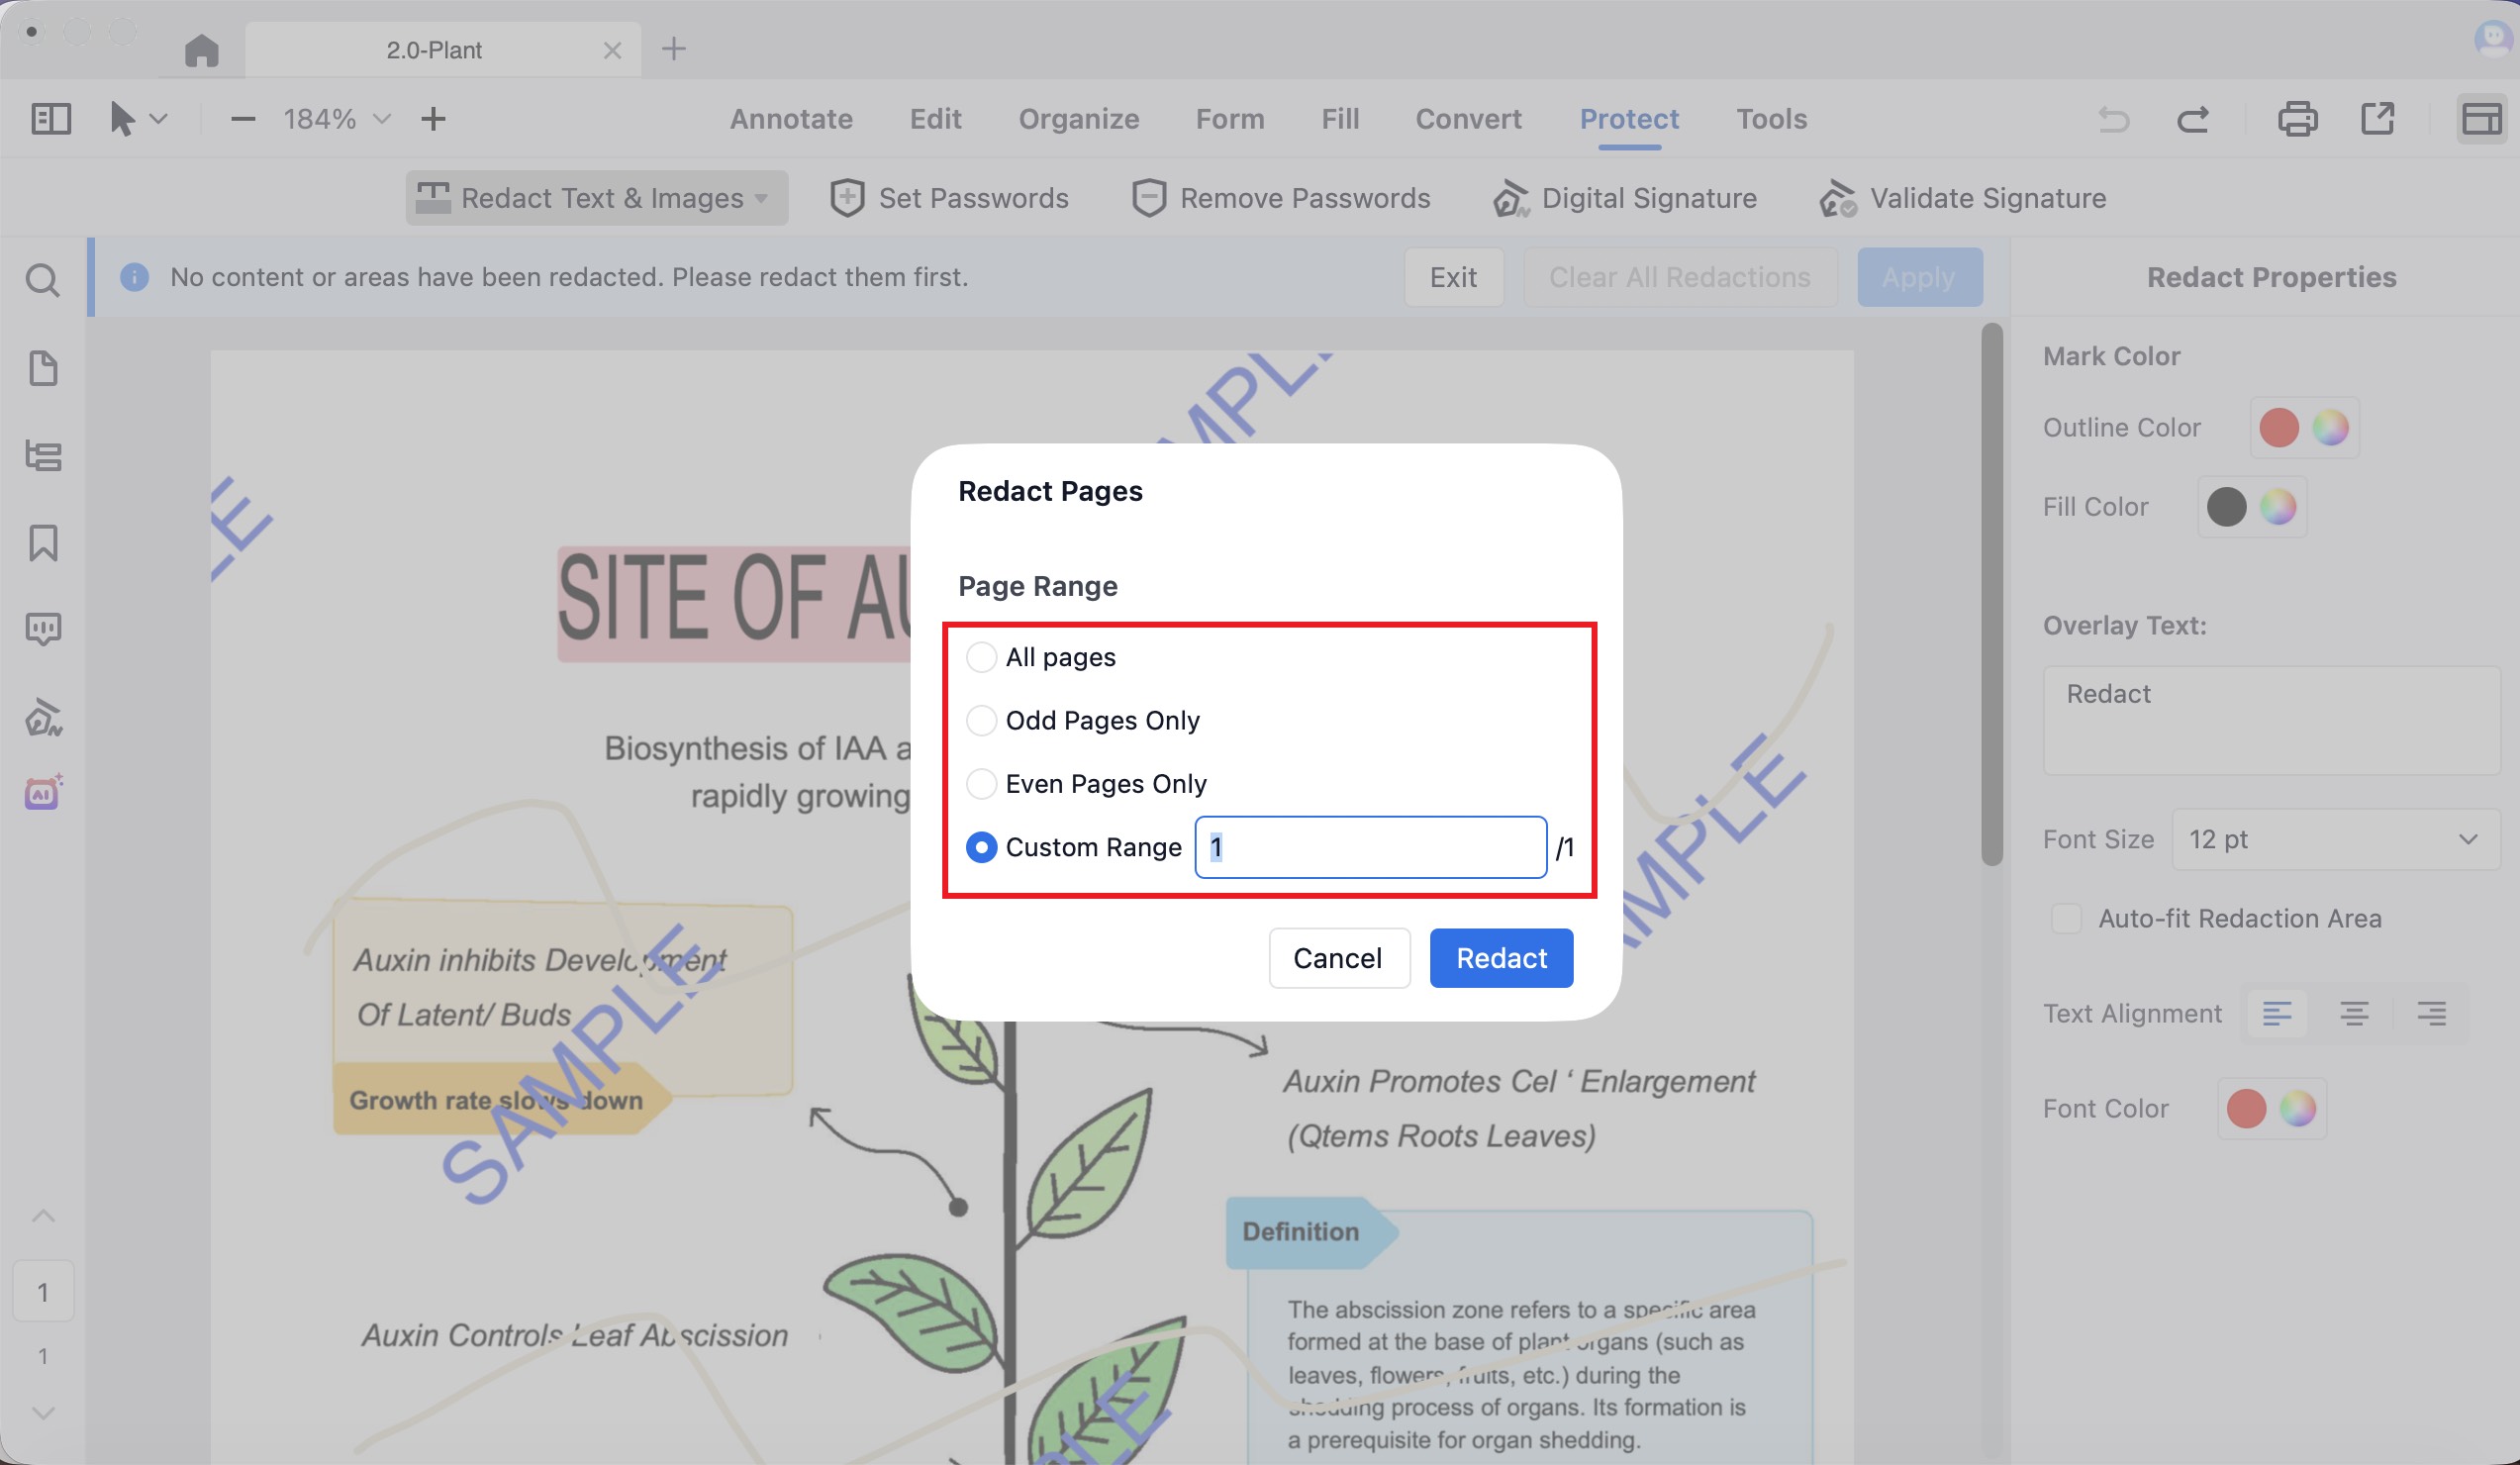Zoom out with the minus icon
The height and width of the screenshot is (1465, 2520).
[243, 119]
